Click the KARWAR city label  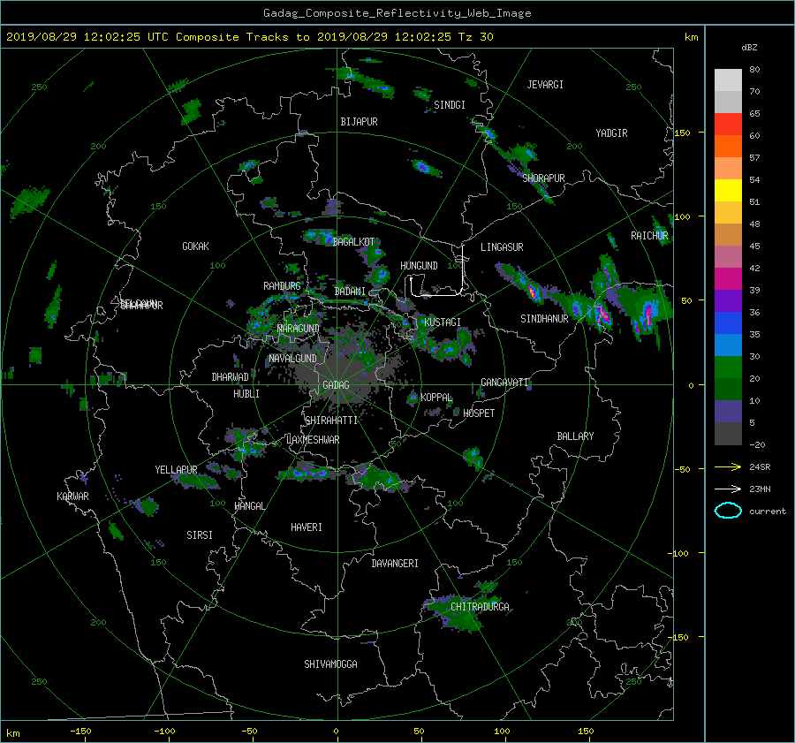click(72, 496)
